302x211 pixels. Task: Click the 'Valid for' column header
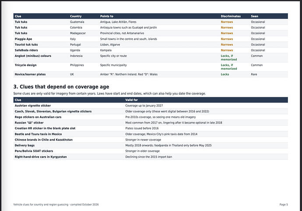tap(131, 100)
